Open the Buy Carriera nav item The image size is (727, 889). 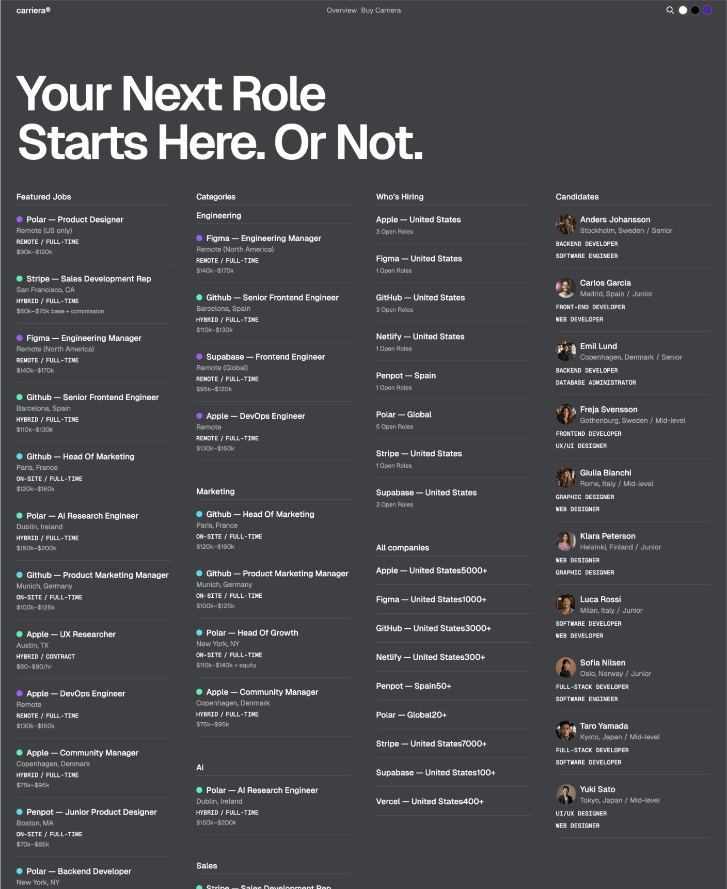[381, 10]
